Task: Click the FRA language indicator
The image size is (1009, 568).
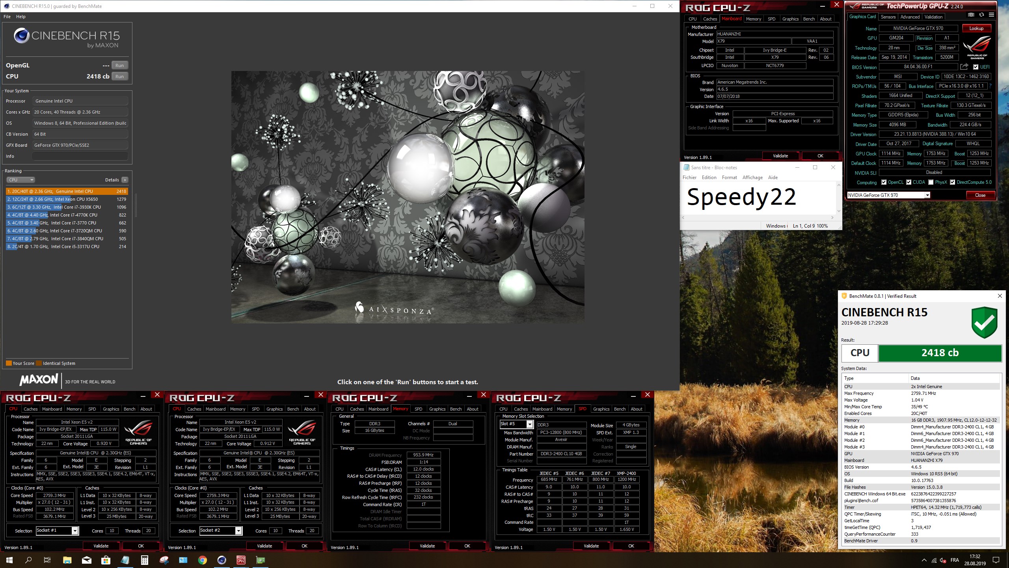Action: [955, 560]
